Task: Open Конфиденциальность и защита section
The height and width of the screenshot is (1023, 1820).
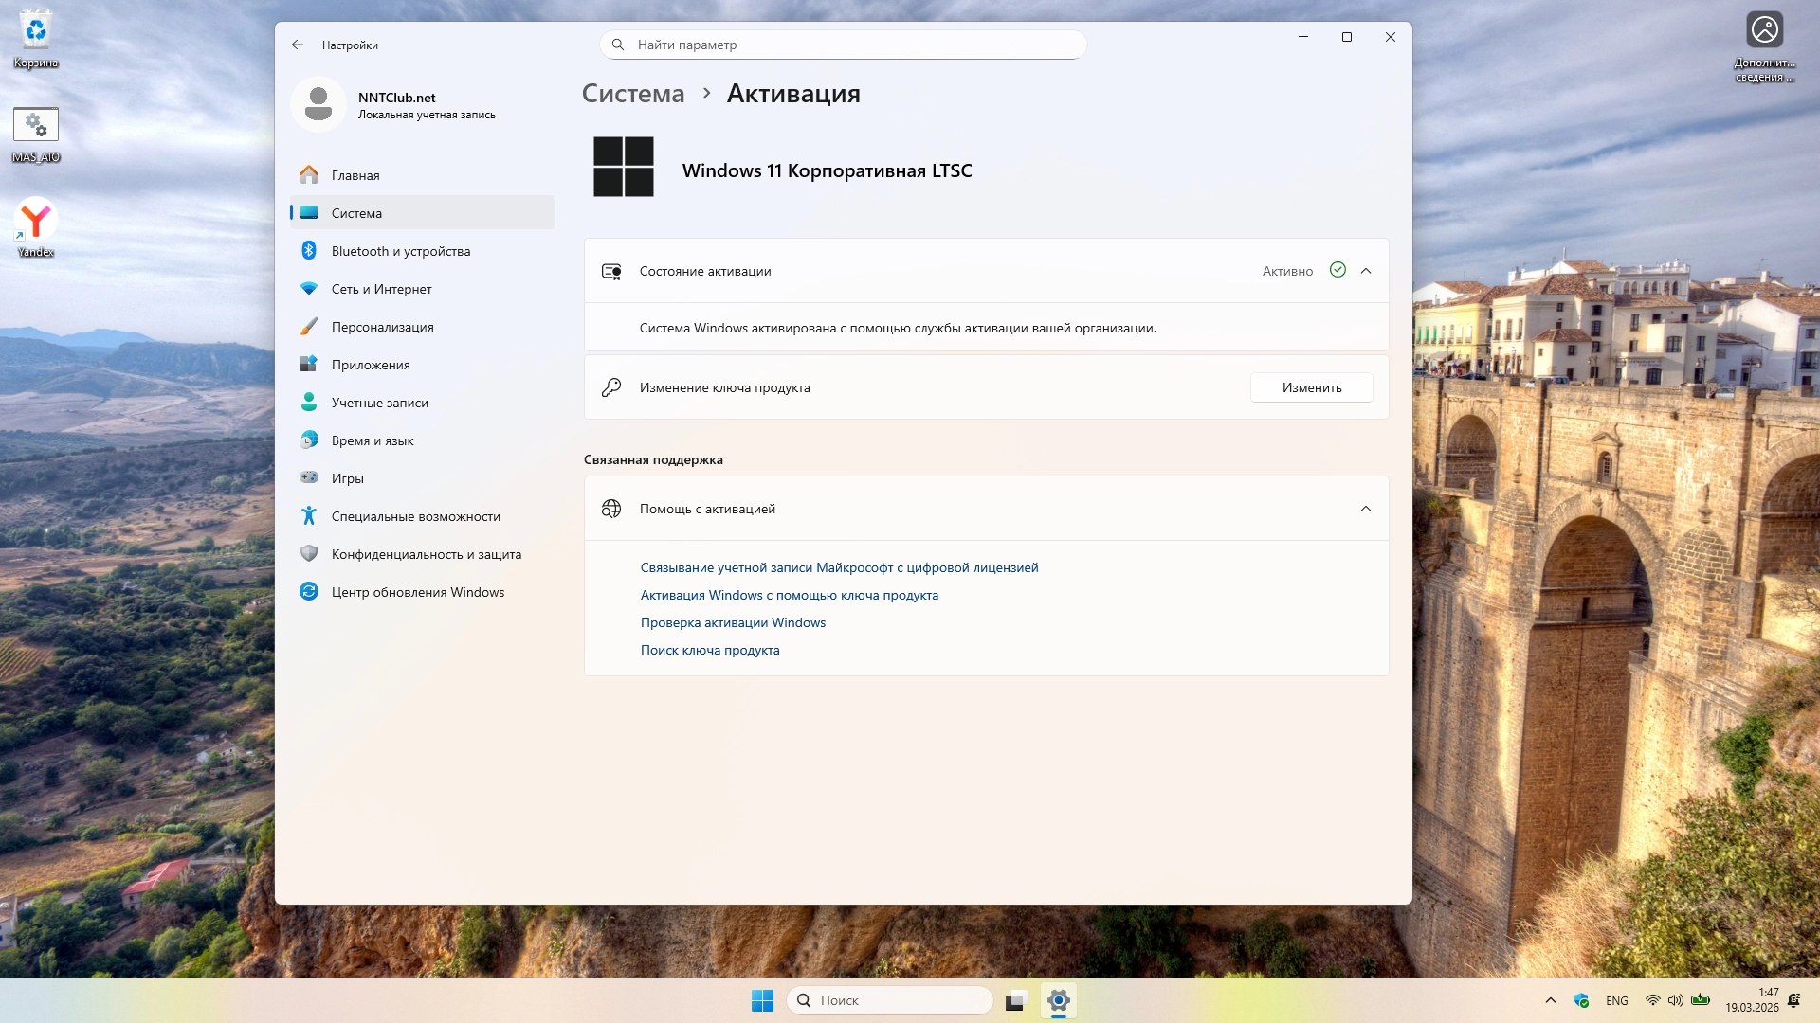Action: pyautogui.click(x=426, y=554)
